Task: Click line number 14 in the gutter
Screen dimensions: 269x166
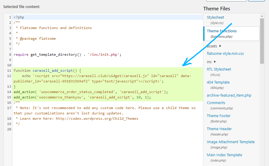Action: point(9,92)
